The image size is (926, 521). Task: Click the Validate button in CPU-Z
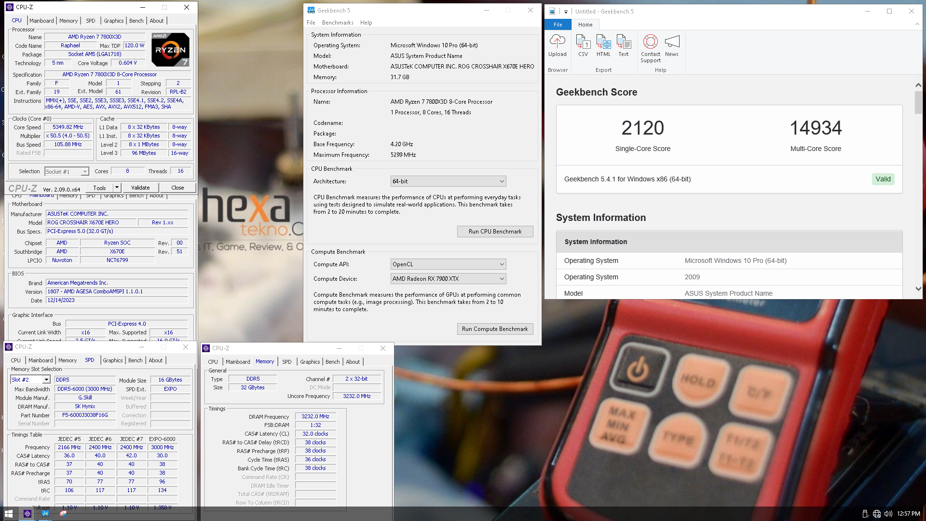(x=140, y=188)
